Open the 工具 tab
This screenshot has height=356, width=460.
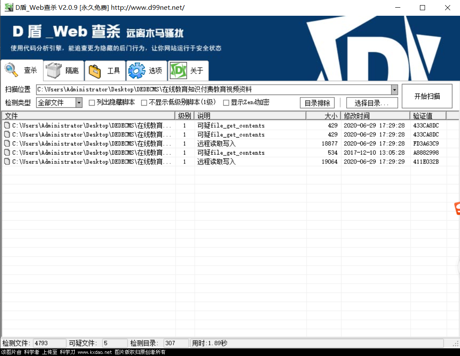pyautogui.click(x=105, y=71)
